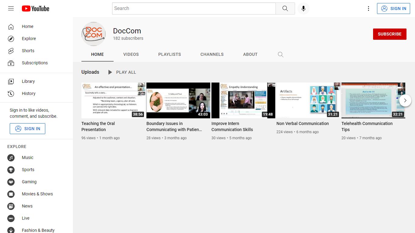Click the Explore compass icon

point(11,39)
